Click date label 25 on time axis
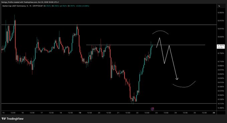 (x=195, y=113)
